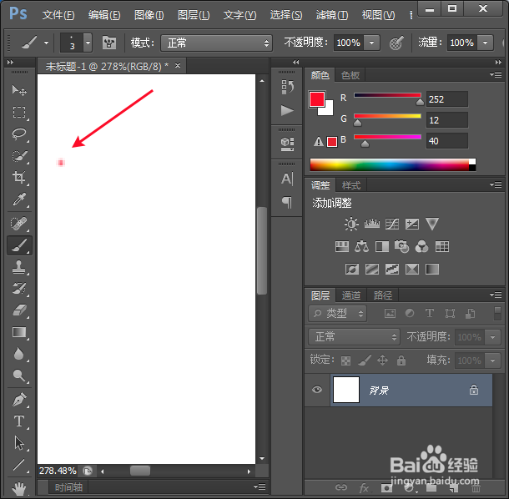This screenshot has width=509, height=499.
Task: Toggle pressure controls opacity button
Action: point(396,43)
